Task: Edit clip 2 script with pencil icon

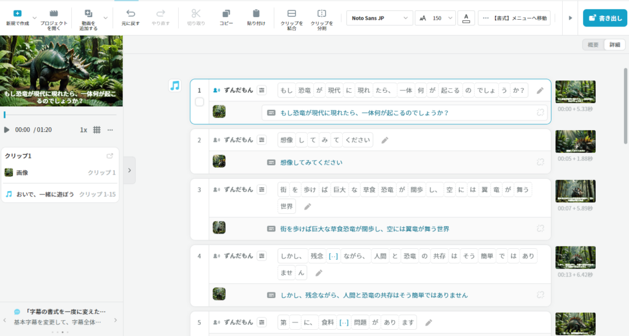Action: [385, 140]
